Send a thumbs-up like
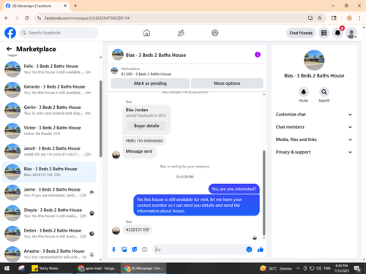This screenshot has height=274, width=366. coord(261,249)
